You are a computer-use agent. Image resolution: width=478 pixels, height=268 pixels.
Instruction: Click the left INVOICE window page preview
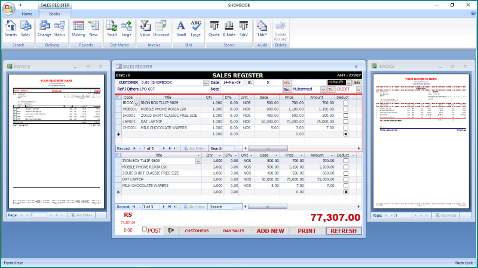(x=56, y=141)
